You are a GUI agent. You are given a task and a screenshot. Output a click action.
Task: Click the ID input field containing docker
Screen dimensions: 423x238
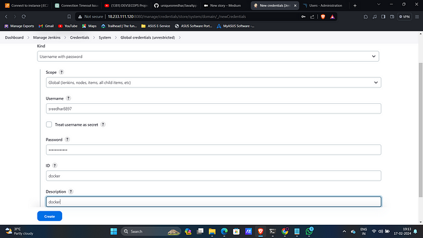click(213, 176)
